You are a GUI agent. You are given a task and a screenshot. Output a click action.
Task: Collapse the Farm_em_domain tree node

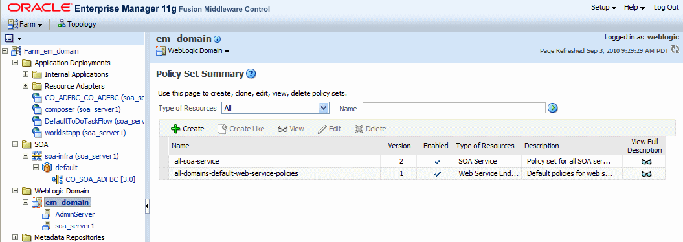coord(5,51)
